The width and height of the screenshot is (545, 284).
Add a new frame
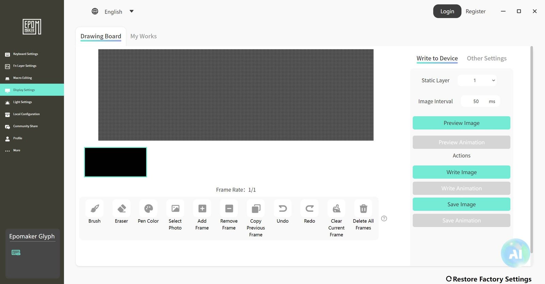pos(202,208)
